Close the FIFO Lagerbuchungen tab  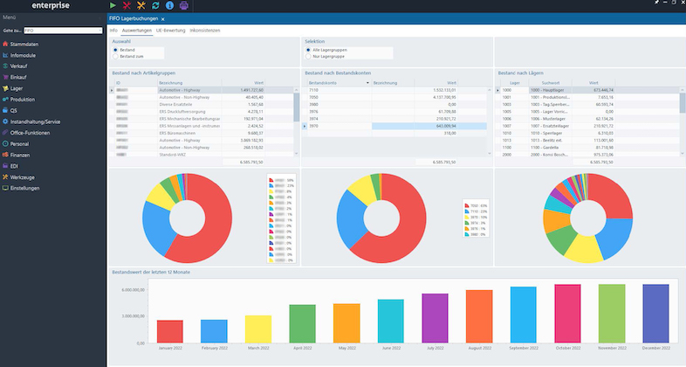tap(162, 19)
